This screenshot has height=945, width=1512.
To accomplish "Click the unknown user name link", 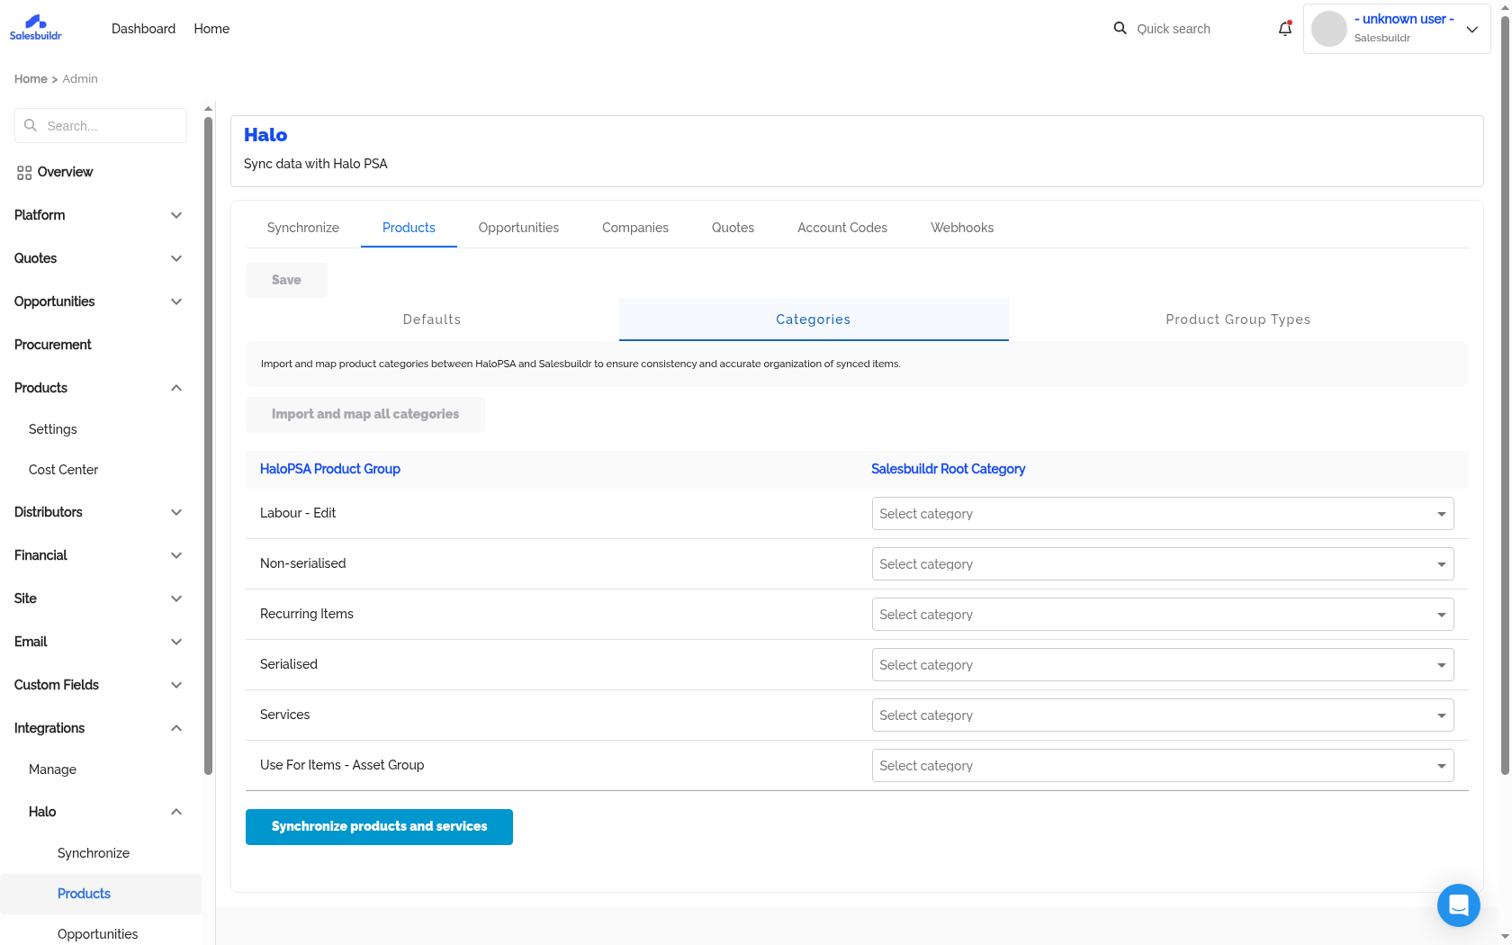I will click(x=1404, y=19).
